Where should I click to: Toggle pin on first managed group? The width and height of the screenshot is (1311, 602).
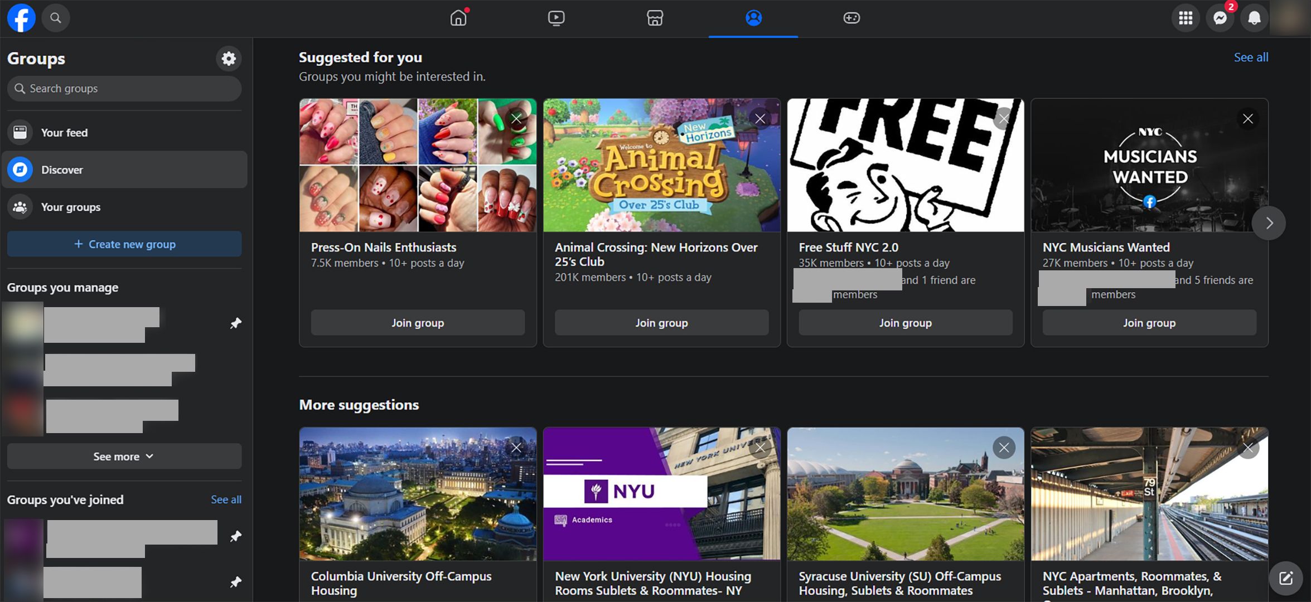[x=235, y=323]
